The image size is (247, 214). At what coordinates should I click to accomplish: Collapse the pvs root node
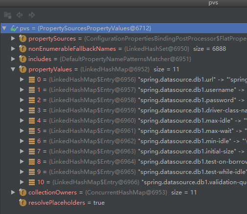point(4,28)
